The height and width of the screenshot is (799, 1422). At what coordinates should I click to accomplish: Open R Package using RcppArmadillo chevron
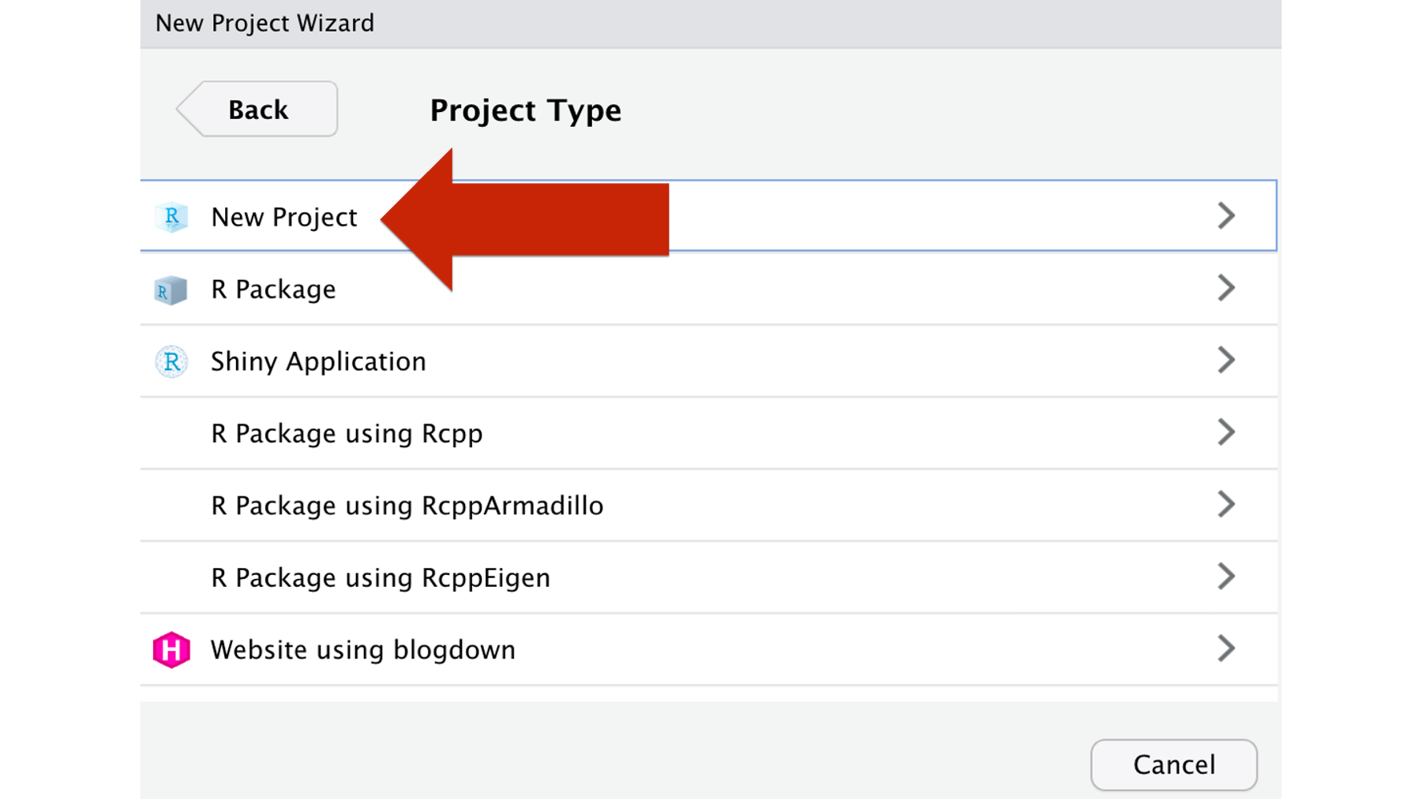[1226, 504]
